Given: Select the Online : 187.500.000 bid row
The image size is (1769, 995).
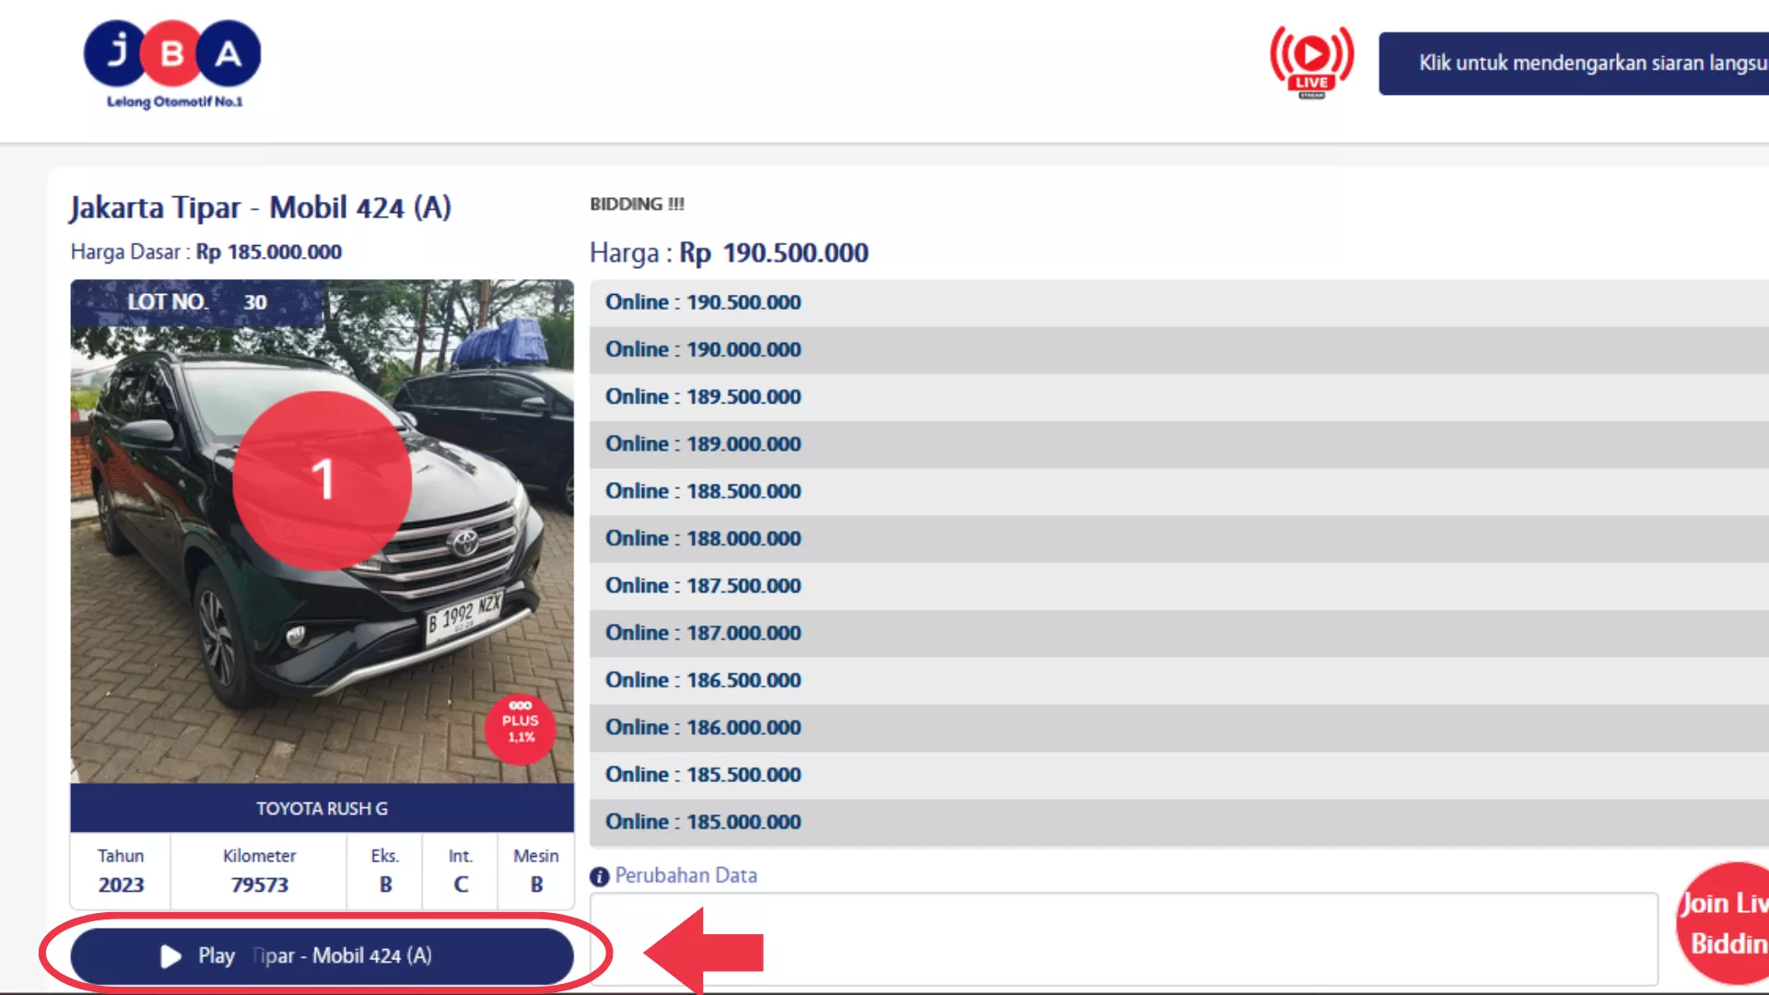Looking at the screenshot, I should [1179, 586].
